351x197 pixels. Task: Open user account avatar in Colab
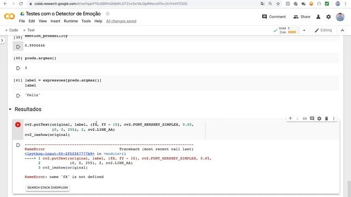(340, 17)
